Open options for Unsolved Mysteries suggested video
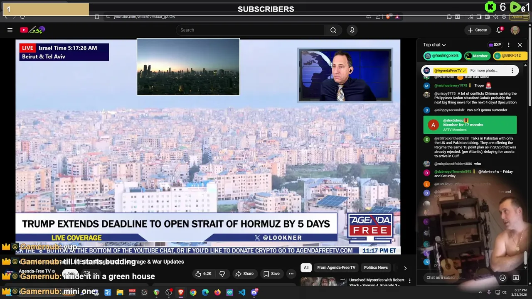Screen dimensions: 532x299 tap(409, 281)
